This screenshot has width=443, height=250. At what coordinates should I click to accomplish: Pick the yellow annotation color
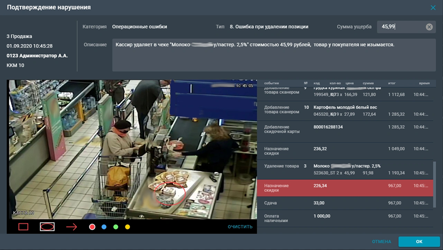[128, 227]
